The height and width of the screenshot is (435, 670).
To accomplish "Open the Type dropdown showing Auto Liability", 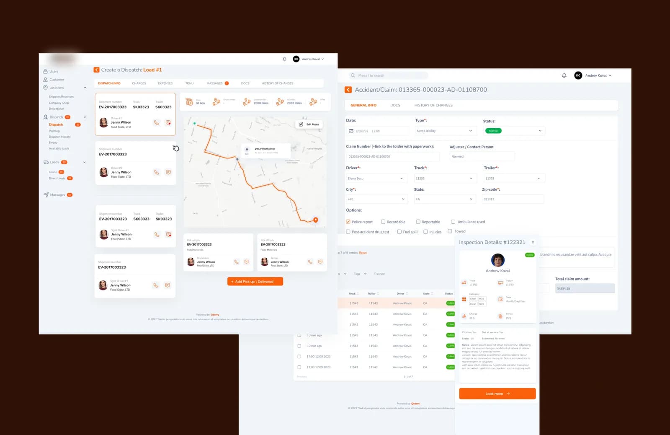I will point(445,131).
